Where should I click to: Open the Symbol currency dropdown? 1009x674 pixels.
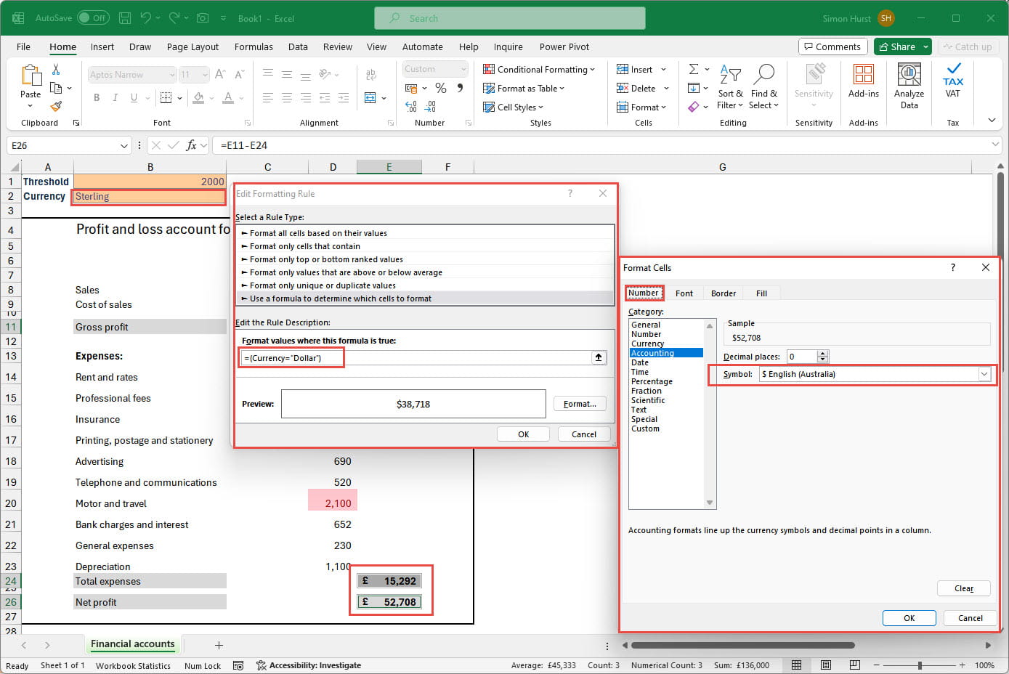tap(984, 374)
